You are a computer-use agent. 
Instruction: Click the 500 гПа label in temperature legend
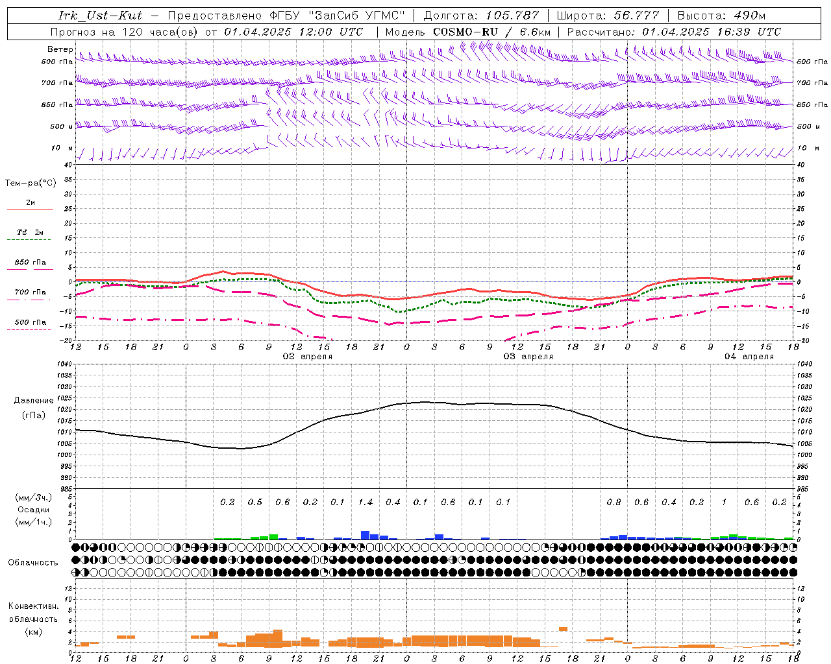click(x=31, y=322)
